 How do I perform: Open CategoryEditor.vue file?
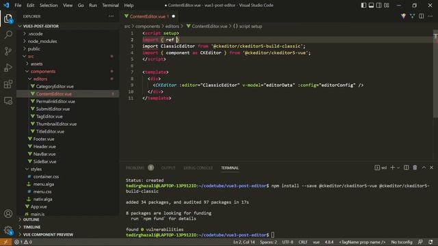point(68,87)
